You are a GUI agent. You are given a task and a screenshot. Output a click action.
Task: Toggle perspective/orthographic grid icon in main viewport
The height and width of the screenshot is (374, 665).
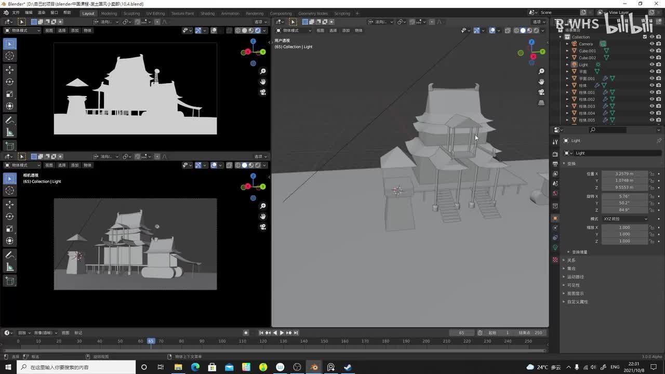coord(541,103)
